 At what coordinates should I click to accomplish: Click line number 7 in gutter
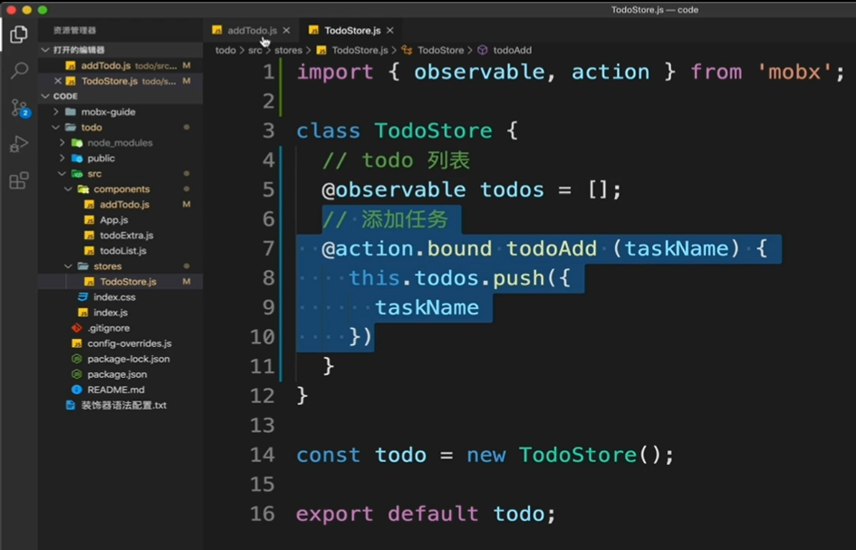tap(268, 248)
